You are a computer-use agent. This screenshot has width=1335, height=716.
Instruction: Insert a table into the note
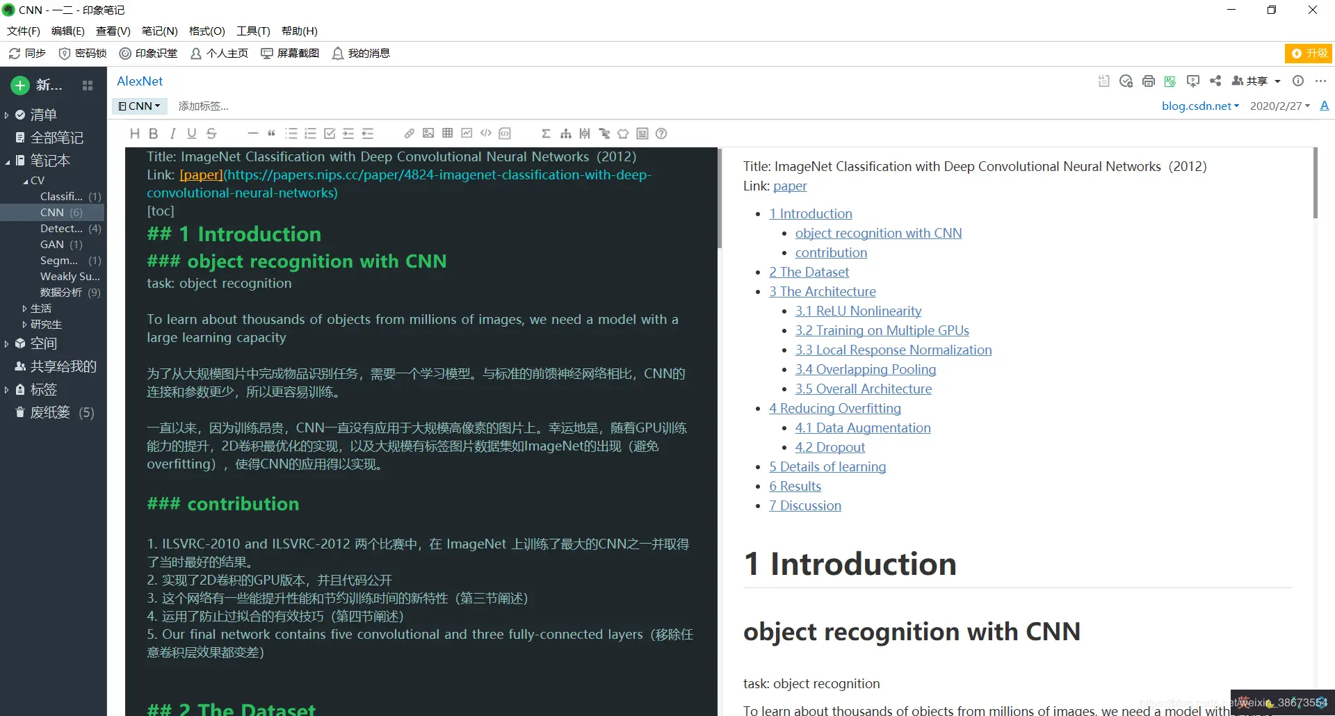[x=448, y=133]
